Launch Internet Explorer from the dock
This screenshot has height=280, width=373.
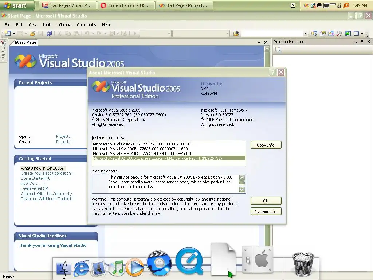click(81, 268)
